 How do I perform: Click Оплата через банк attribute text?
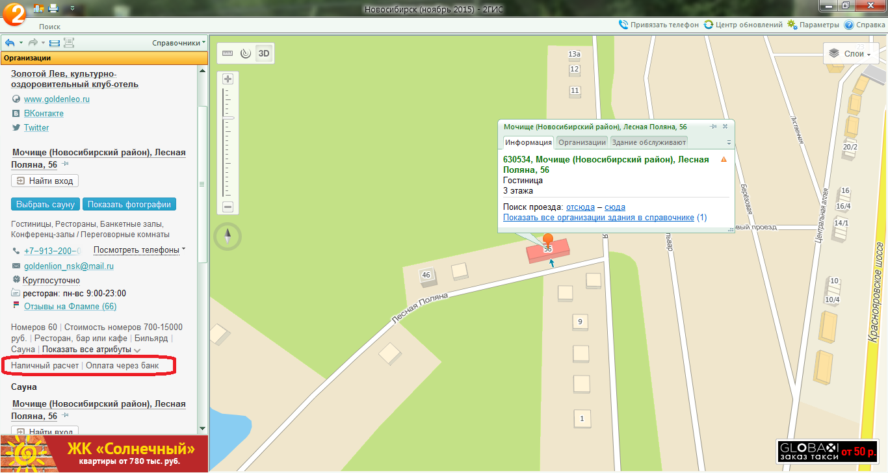122,366
